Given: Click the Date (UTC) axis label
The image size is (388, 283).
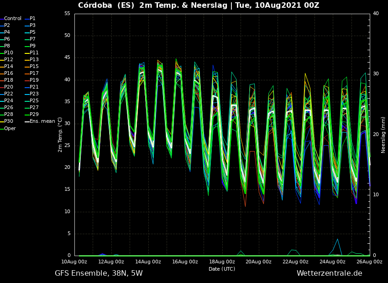Looking at the screenshot, I should click(x=222, y=269).
